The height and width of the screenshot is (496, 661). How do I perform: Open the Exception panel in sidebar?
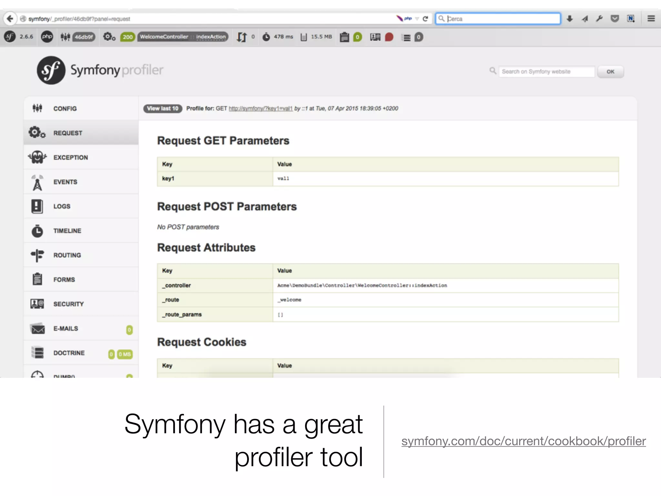[81, 157]
